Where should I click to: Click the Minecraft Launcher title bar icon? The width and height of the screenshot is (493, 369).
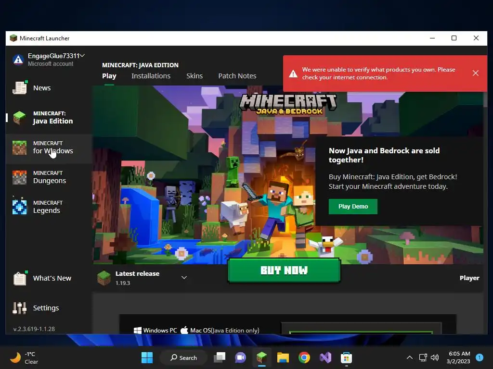(x=13, y=38)
